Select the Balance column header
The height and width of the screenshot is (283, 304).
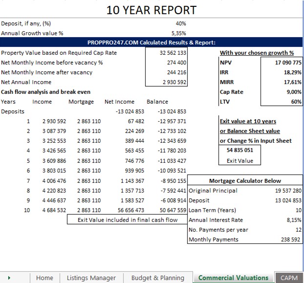(157, 102)
